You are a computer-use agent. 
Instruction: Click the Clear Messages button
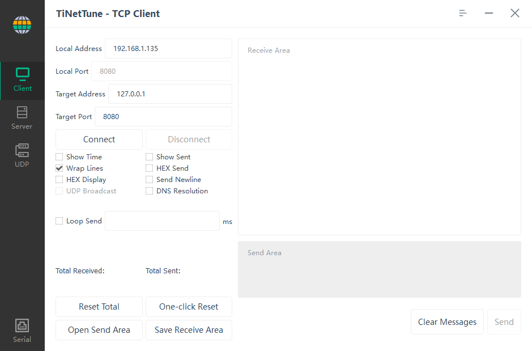pos(447,322)
